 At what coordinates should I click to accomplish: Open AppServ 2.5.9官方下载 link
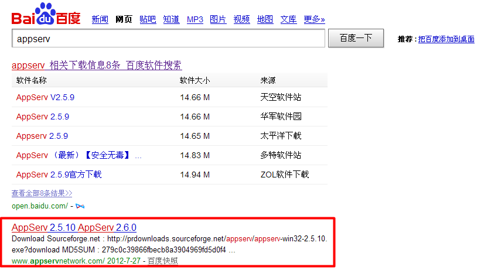click(x=59, y=175)
